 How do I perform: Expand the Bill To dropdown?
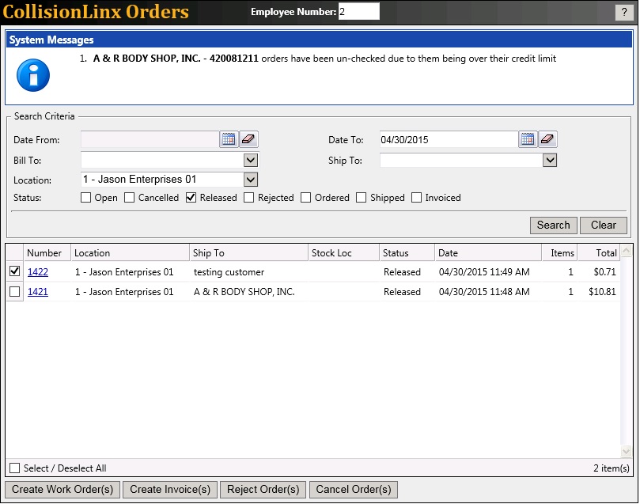pyautogui.click(x=251, y=161)
